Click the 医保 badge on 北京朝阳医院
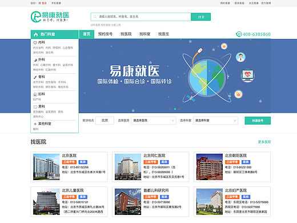Screen dimensions: 297x223 point(246,162)
